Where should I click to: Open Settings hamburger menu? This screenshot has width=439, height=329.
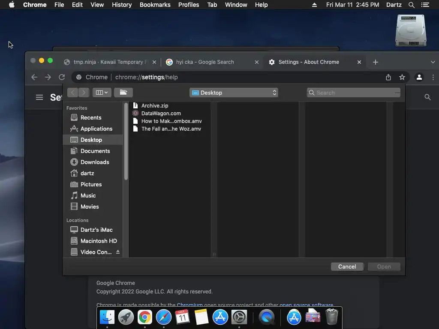click(39, 97)
